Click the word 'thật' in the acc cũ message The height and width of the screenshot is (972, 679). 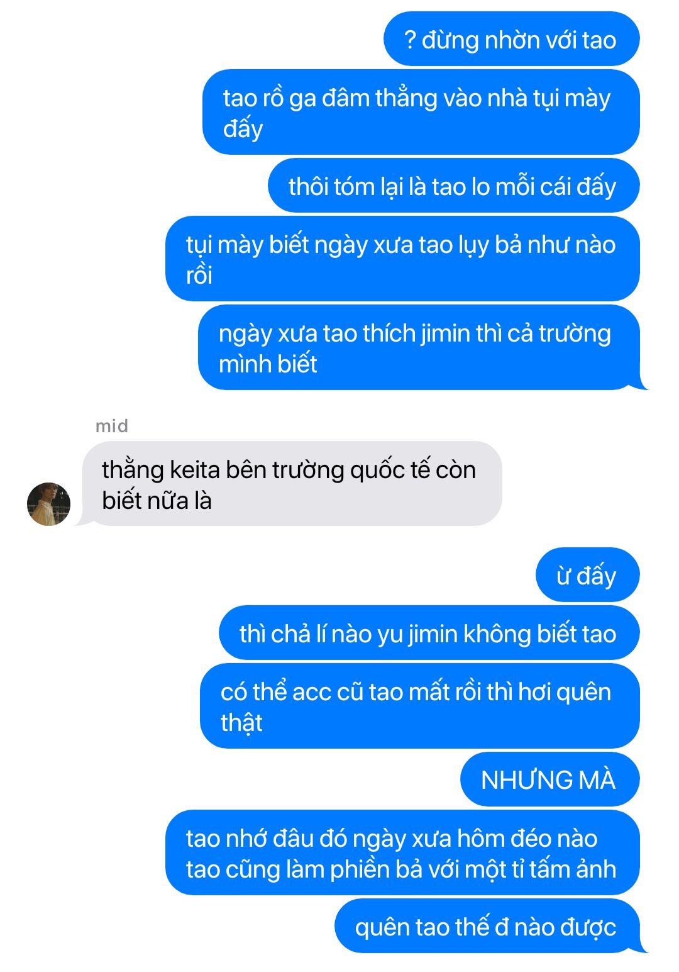tap(241, 723)
